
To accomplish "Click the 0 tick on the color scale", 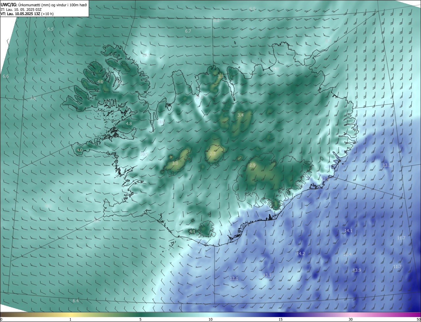I will point(1,319).
